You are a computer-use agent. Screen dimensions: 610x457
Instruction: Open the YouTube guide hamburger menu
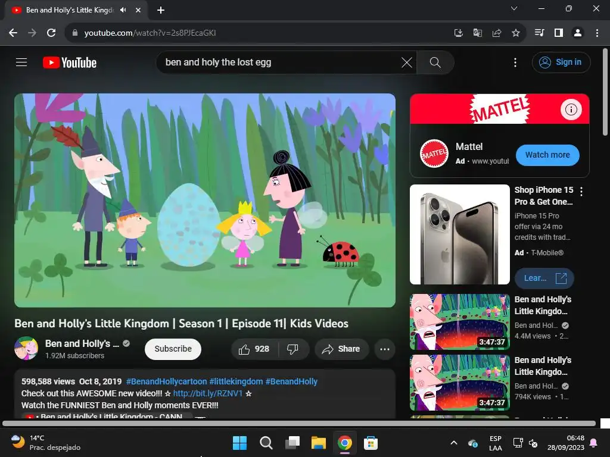[x=21, y=62]
